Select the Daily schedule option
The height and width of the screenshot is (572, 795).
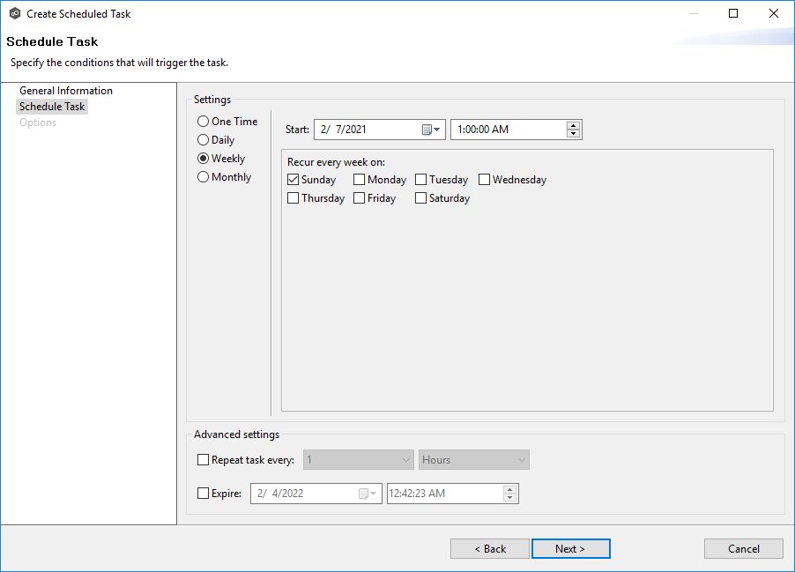[x=203, y=139]
